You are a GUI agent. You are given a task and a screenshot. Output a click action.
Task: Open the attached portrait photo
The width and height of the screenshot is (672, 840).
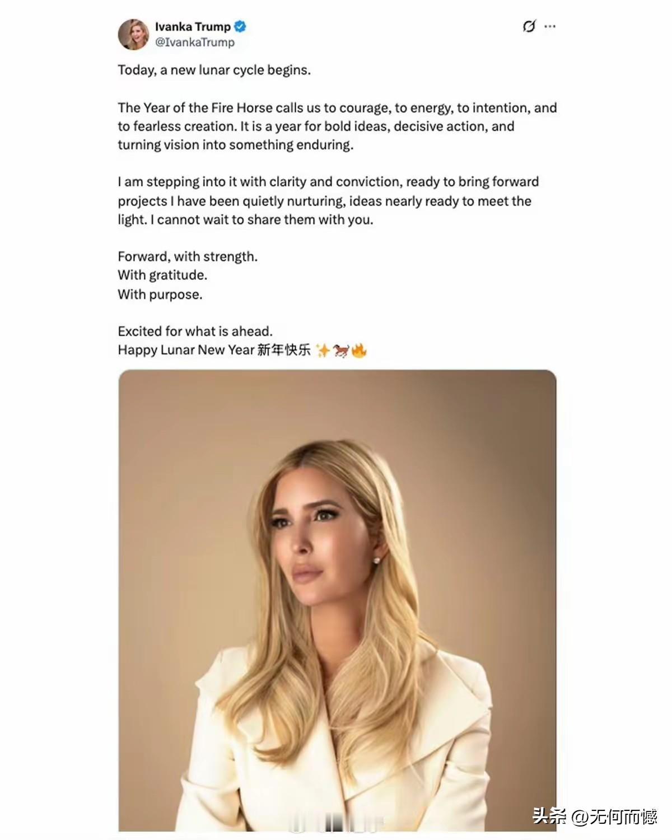[x=337, y=600]
